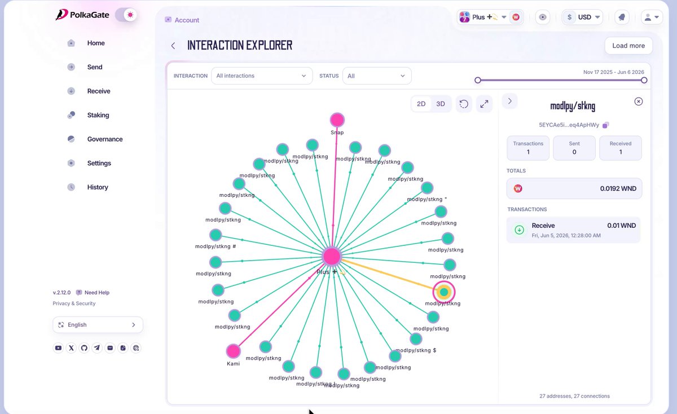Click the date range slider start handle

pos(478,80)
